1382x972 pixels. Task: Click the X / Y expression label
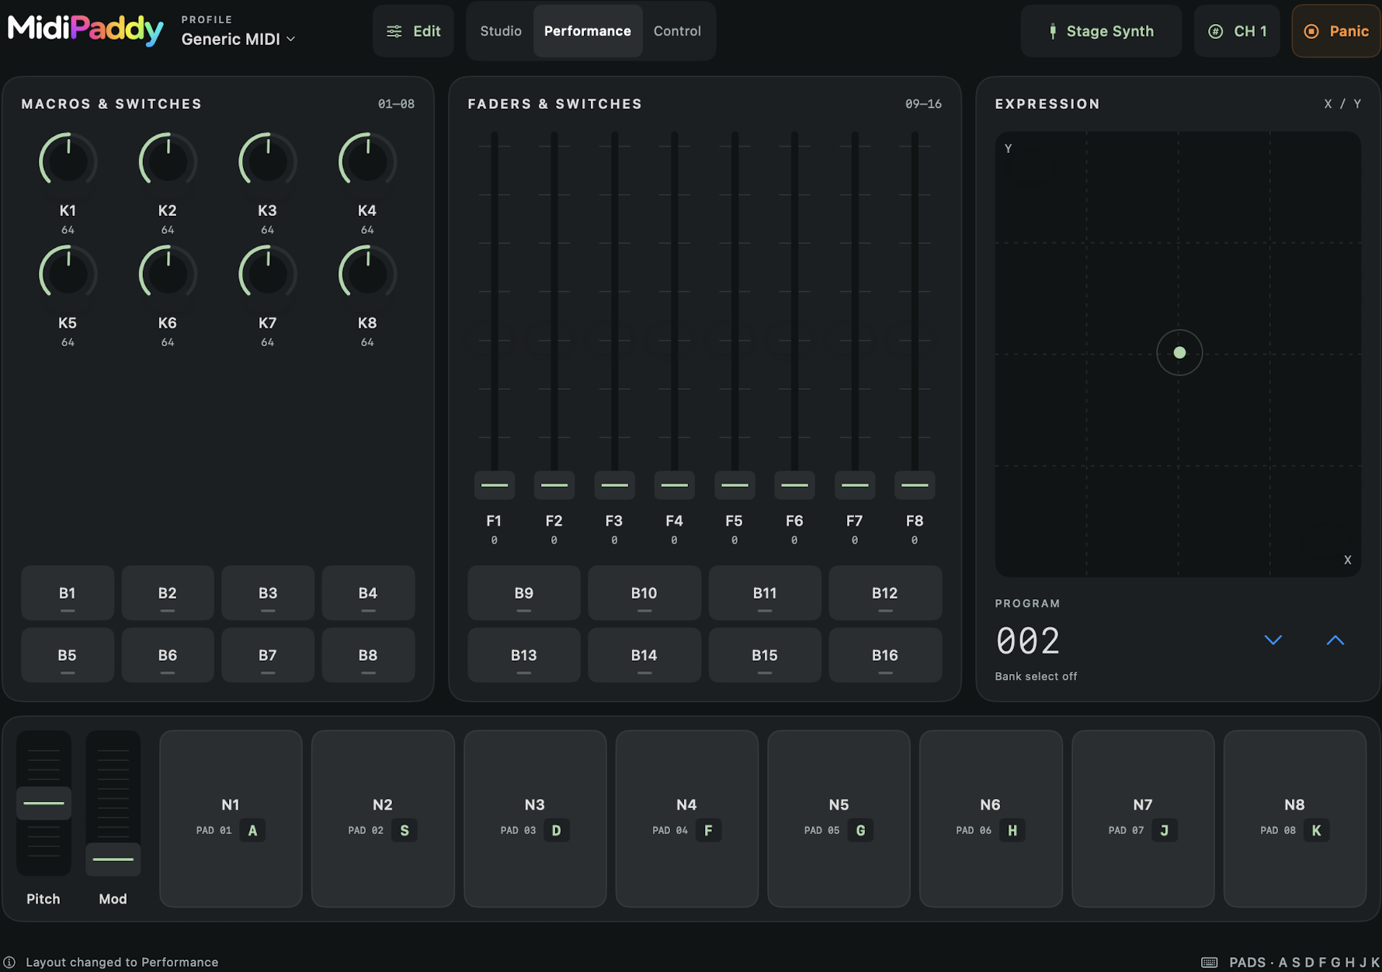[1342, 103]
